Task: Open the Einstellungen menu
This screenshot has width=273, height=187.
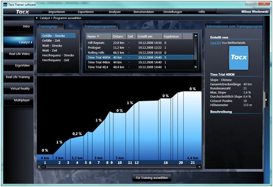Action: coord(173,12)
